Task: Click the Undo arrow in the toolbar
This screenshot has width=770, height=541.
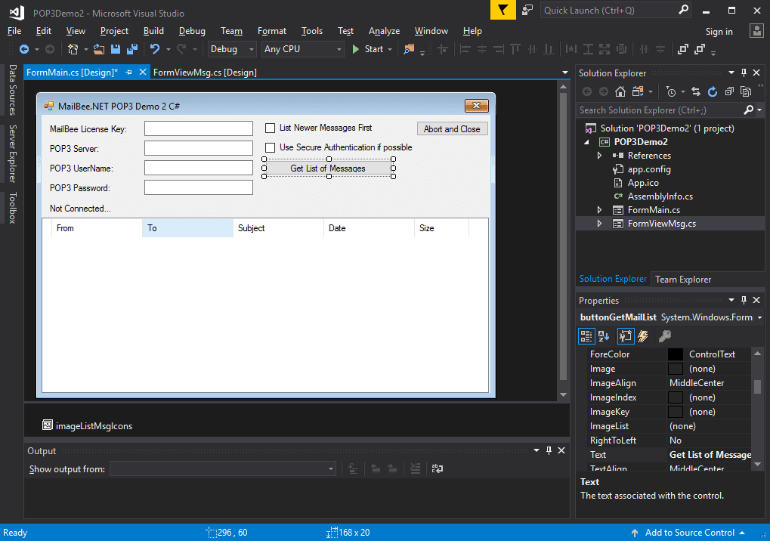Action: pyautogui.click(x=155, y=49)
